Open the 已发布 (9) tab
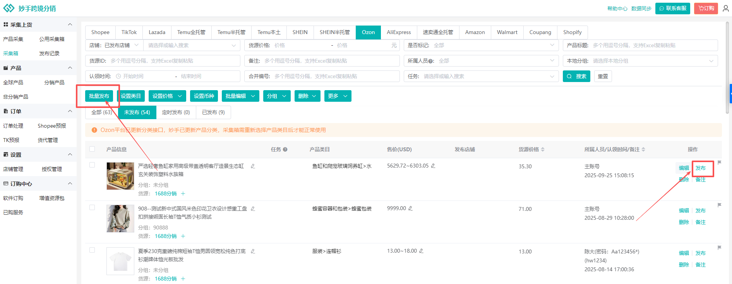732x284 pixels. coord(213,112)
